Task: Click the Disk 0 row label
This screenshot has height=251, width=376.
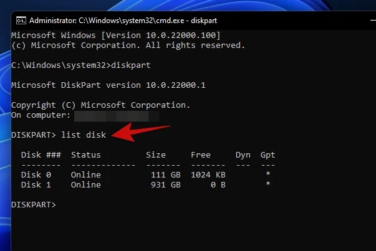Action: [x=36, y=175]
